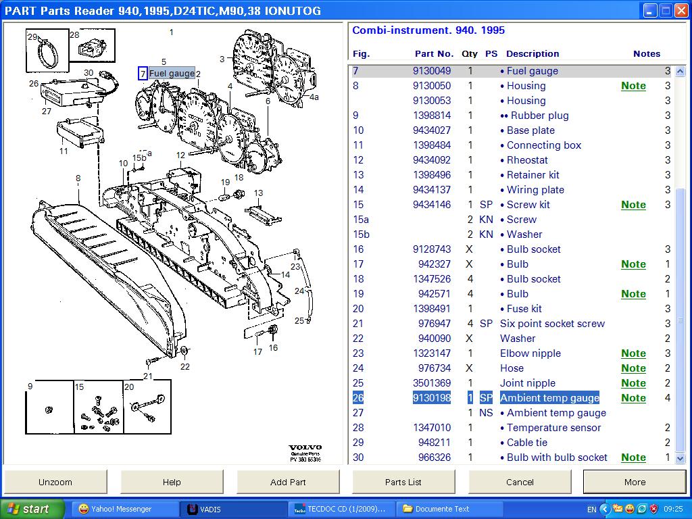Open the Parts List
The width and height of the screenshot is (692, 519).
click(403, 482)
